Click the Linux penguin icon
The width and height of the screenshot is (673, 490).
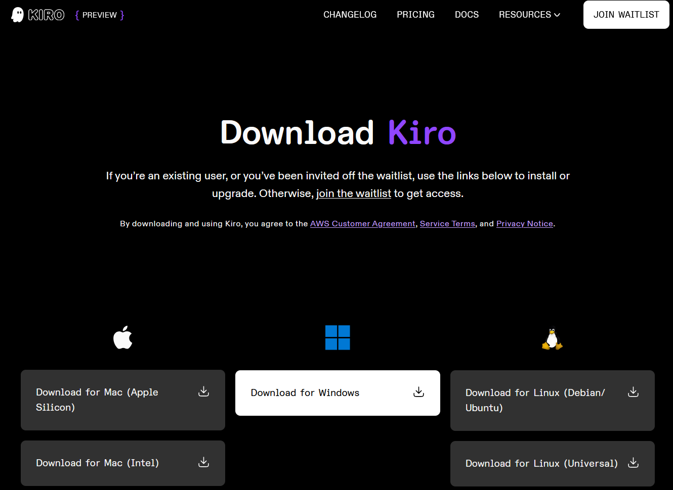tap(552, 337)
